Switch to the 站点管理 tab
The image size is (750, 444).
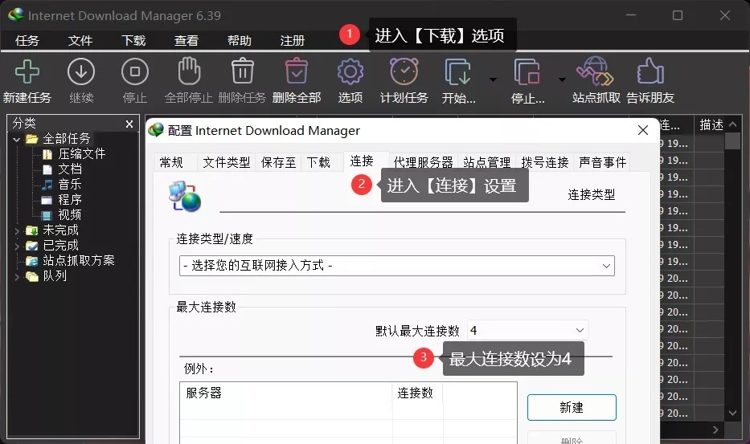486,162
